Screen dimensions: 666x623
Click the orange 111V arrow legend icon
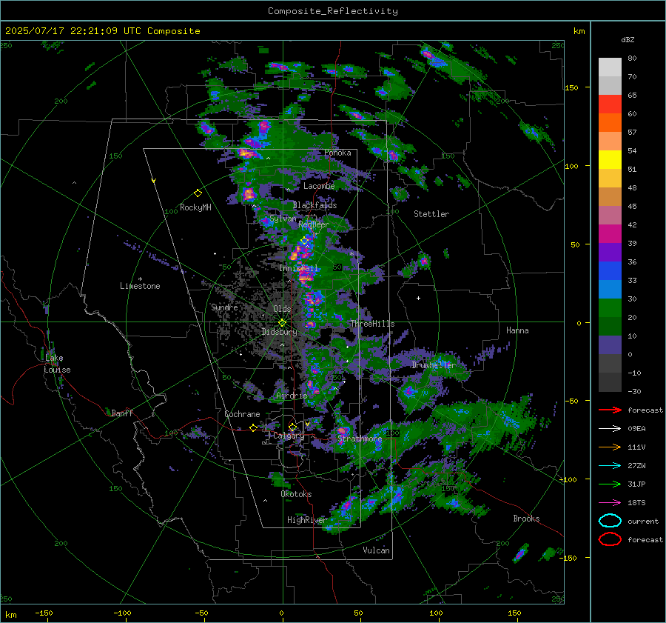coord(610,447)
